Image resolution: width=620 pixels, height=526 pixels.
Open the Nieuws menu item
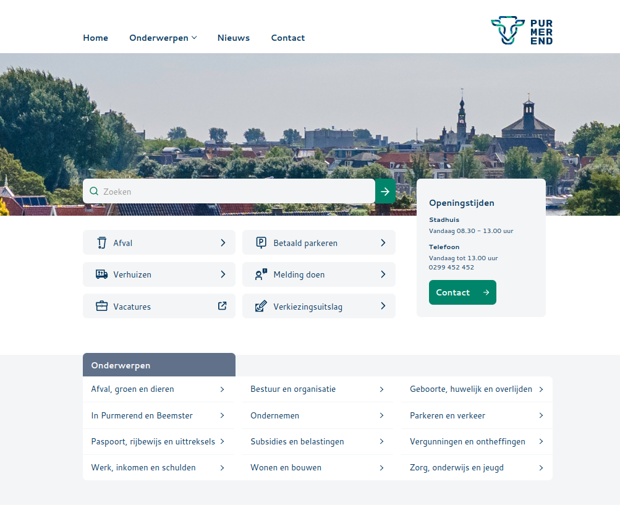pyautogui.click(x=233, y=38)
